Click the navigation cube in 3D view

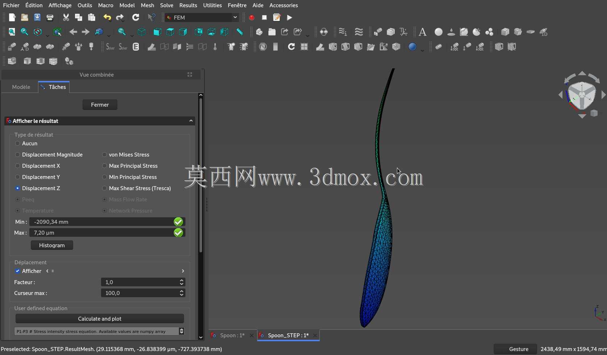(x=582, y=95)
